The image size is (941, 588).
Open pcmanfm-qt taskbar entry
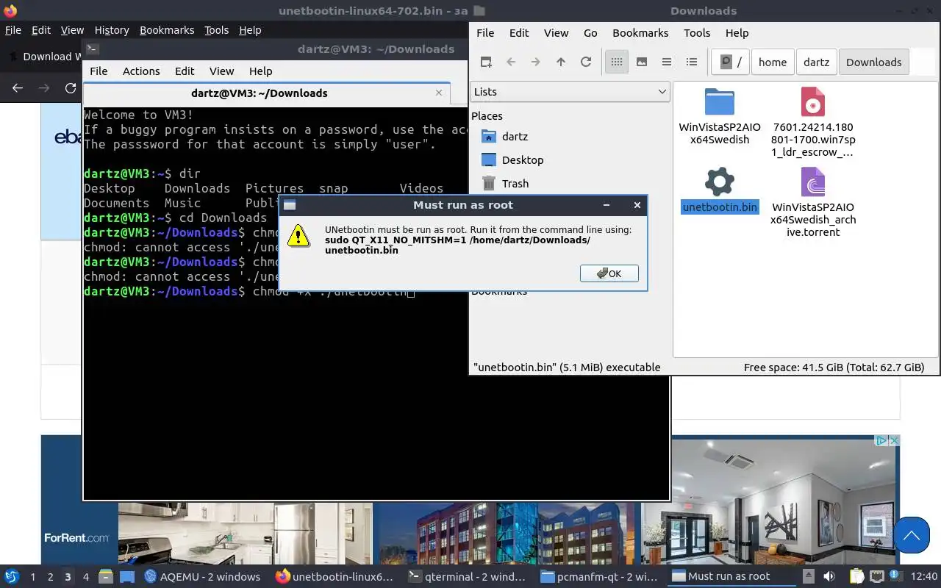[x=599, y=577]
